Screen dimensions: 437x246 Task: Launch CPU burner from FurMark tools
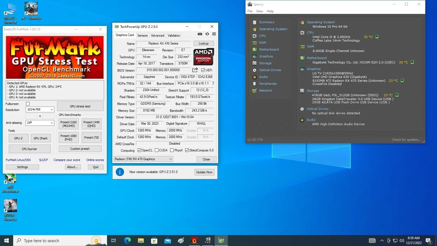coord(29,149)
